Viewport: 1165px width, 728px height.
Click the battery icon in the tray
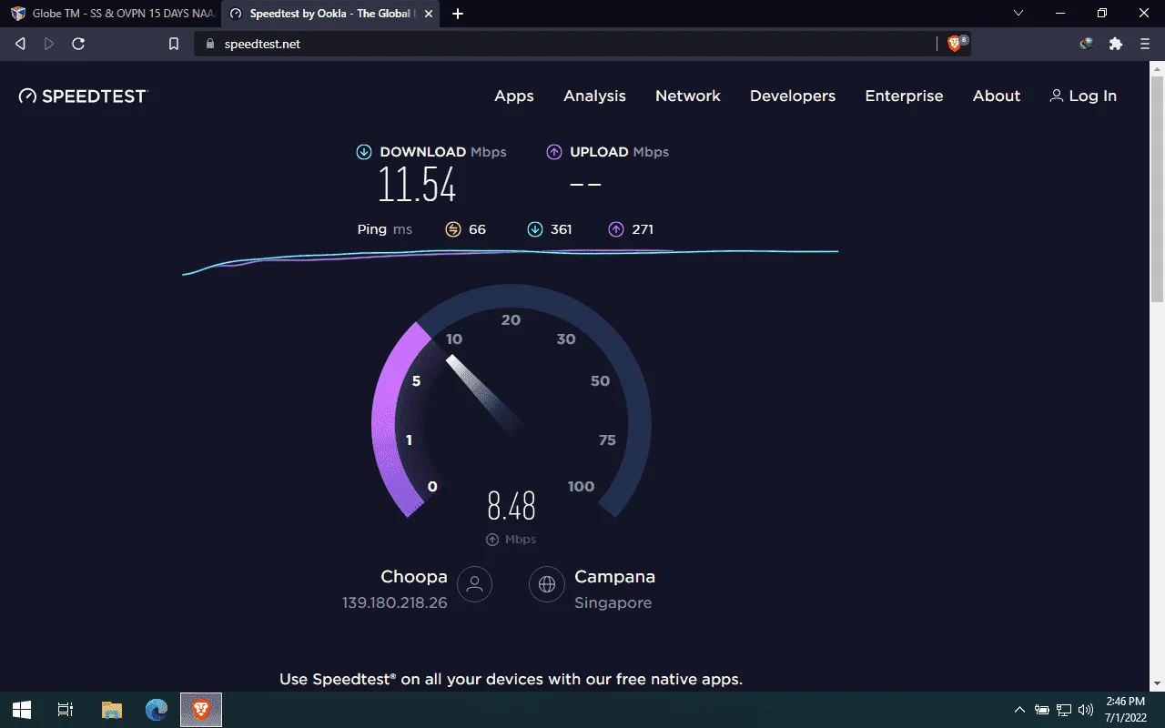click(x=1042, y=710)
